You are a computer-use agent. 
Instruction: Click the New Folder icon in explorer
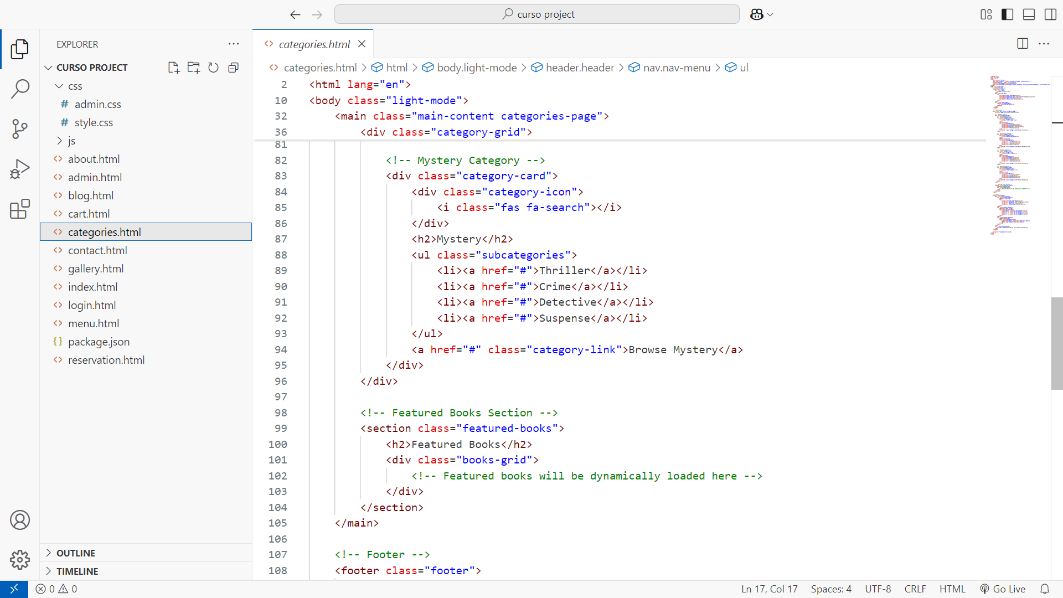click(194, 68)
